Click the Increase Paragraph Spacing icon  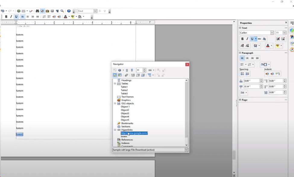pos(242,74)
